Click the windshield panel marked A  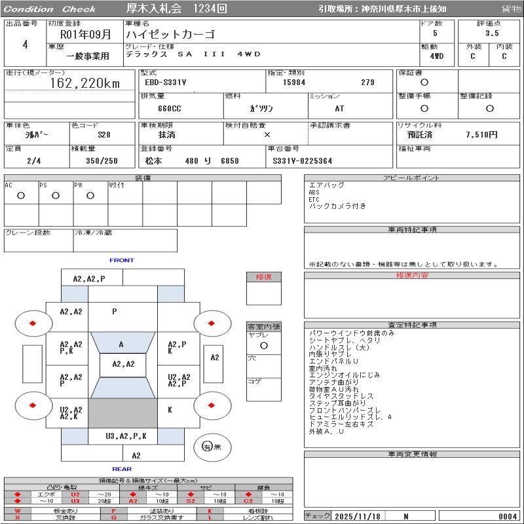click(121, 344)
